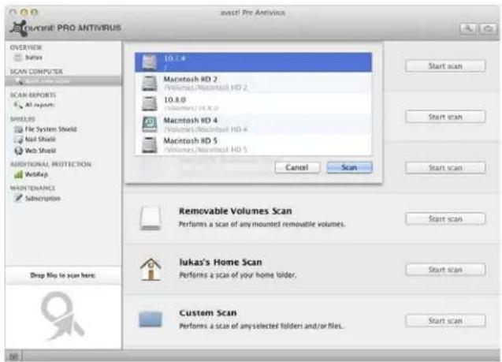
Task: Click the Mail Shield envelope icon
Action: [18, 140]
